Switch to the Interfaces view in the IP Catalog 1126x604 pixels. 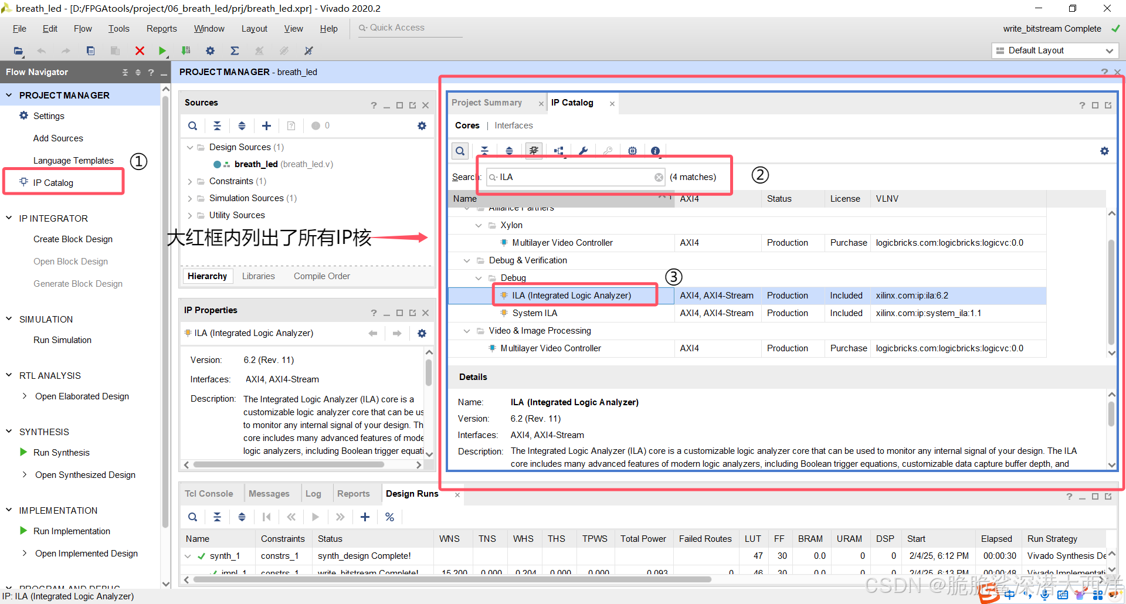point(514,125)
